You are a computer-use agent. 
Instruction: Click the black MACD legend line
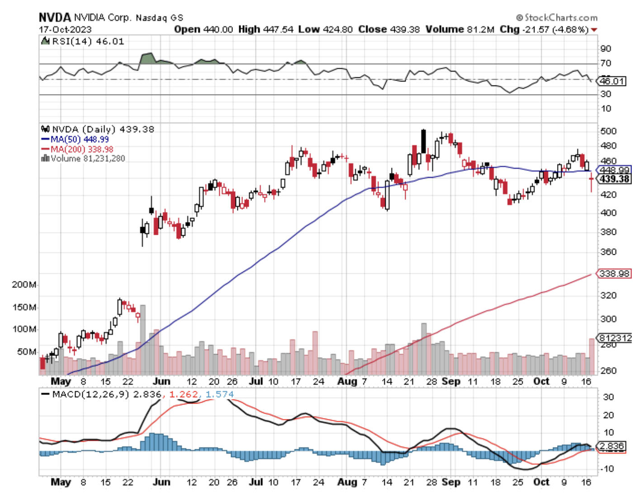[45, 394]
